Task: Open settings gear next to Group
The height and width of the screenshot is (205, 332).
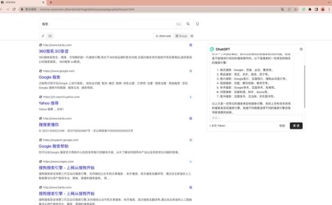Action: pos(192,36)
